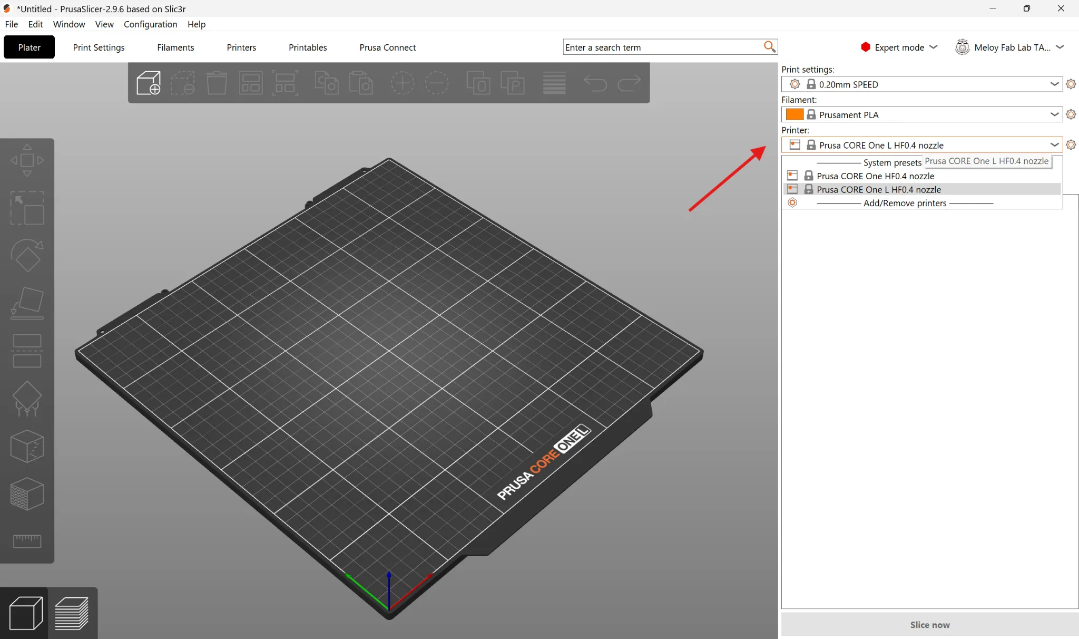
Task: Select the Paint-on supports tool
Action: point(27,399)
